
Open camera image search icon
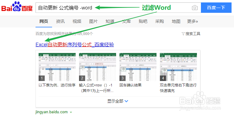195,8
